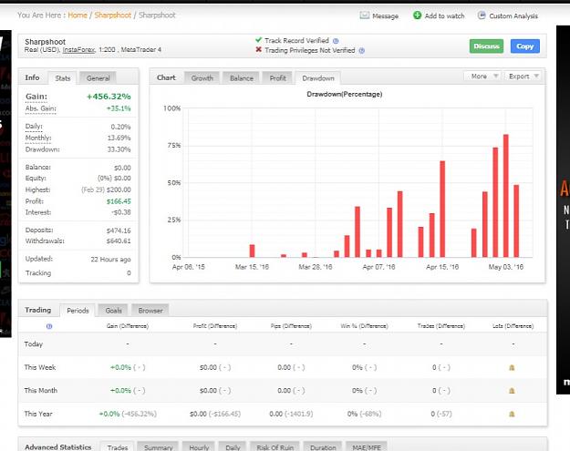
Task: Open the Trades advanced statistics tab
Action: 118,447
